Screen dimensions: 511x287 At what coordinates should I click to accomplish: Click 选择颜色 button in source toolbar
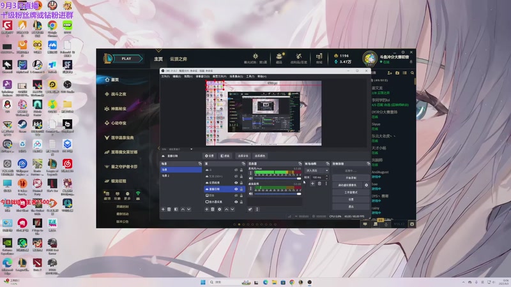click(x=260, y=156)
